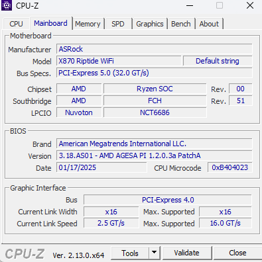Switch to the CPU tab
Image resolution: width=262 pixels, height=262 pixels.
click(x=16, y=24)
